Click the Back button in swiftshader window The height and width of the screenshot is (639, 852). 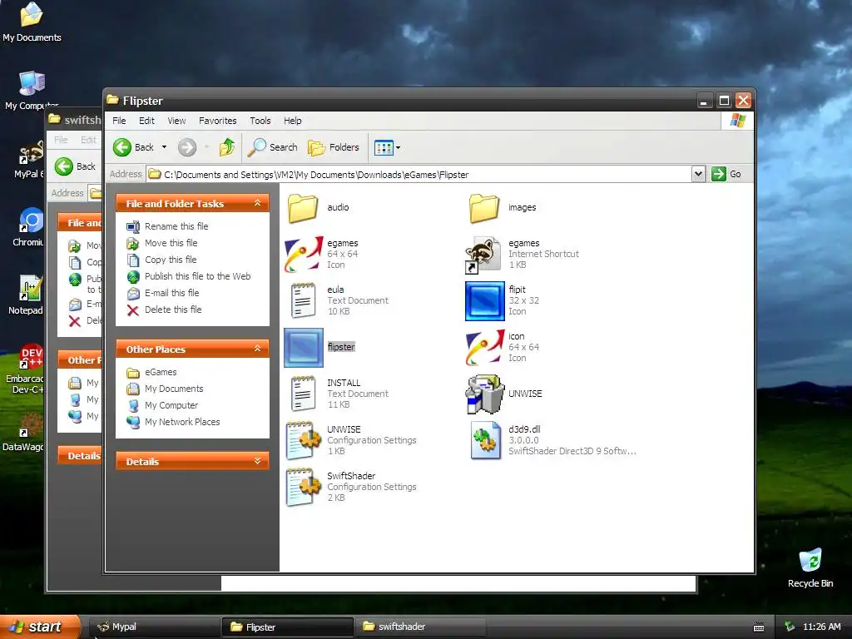[x=76, y=166]
